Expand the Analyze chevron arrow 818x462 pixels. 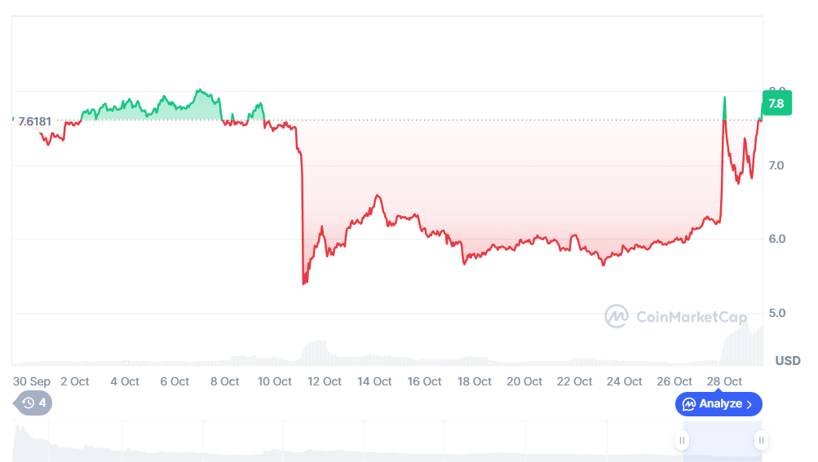click(749, 403)
